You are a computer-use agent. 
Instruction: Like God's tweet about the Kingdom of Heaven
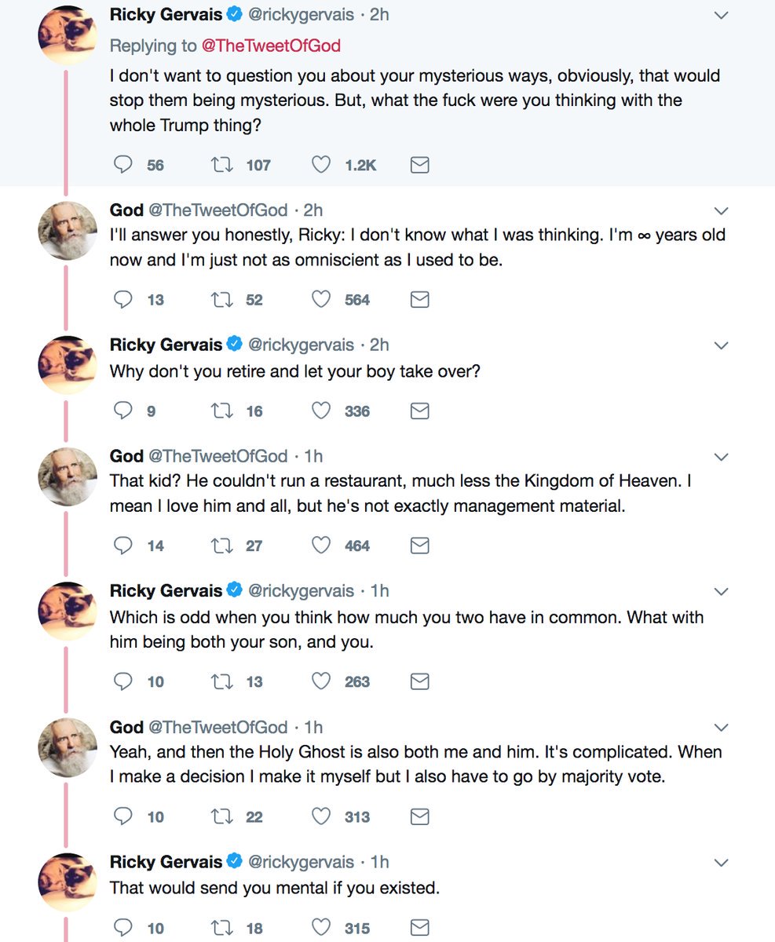[320, 545]
